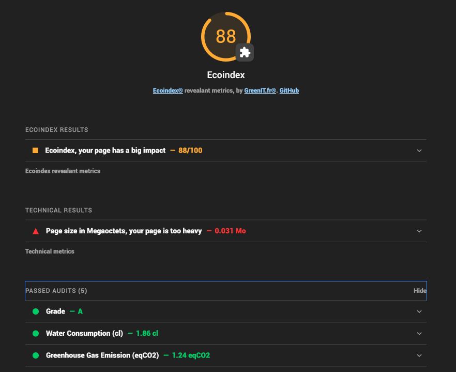Image resolution: width=456 pixels, height=372 pixels.
Task: Click the Hide button for passed audits
Action: point(420,291)
